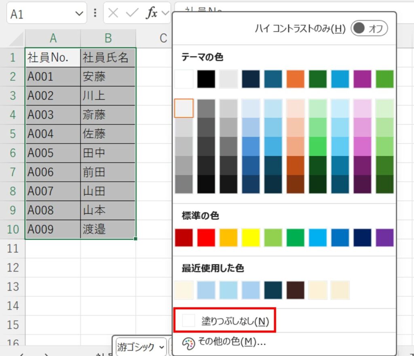Click cell containing 社員No.

click(x=53, y=57)
